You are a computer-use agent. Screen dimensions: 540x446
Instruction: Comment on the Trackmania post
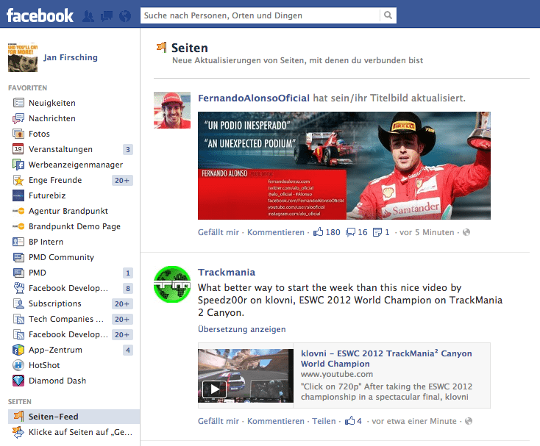pyautogui.click(x=276, y=421)
